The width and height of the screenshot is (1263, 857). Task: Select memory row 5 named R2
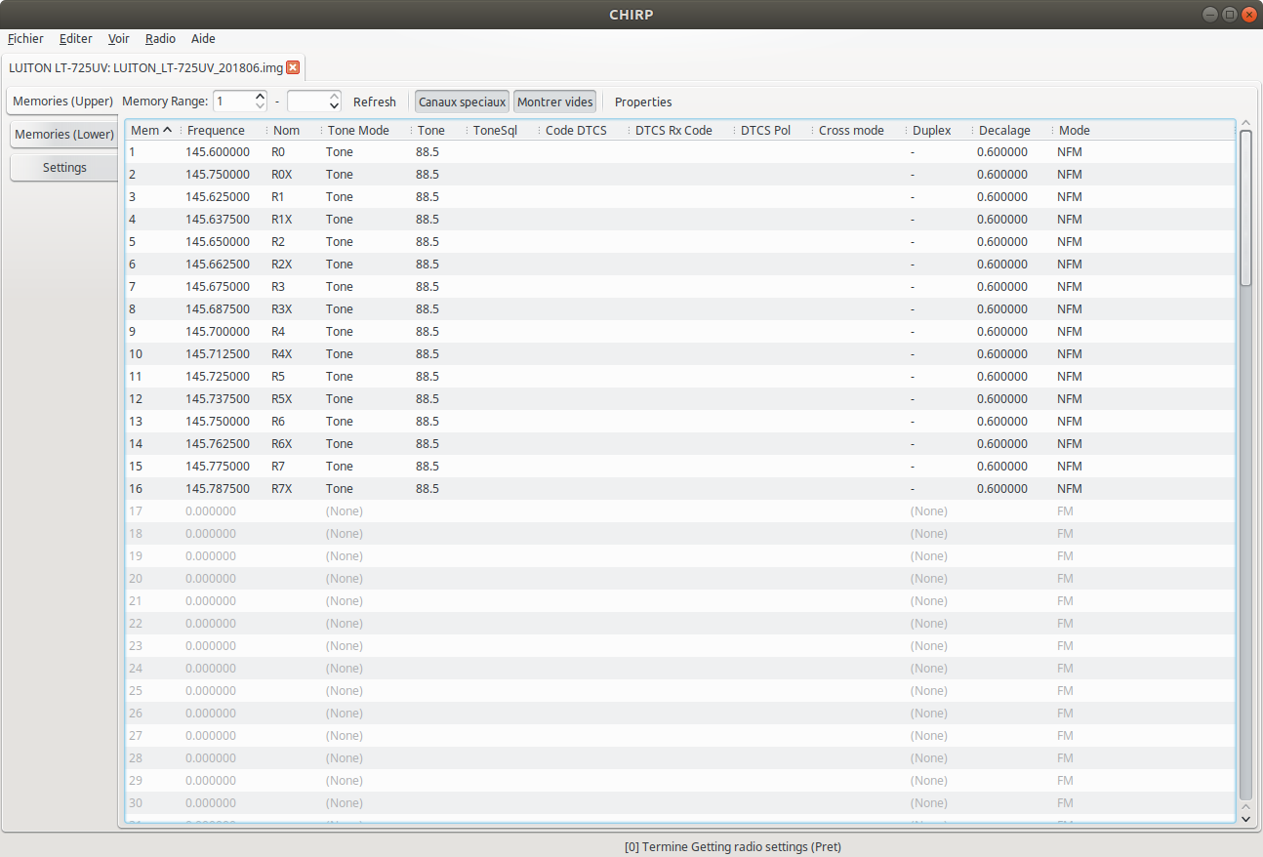click(x=679, y=241)
